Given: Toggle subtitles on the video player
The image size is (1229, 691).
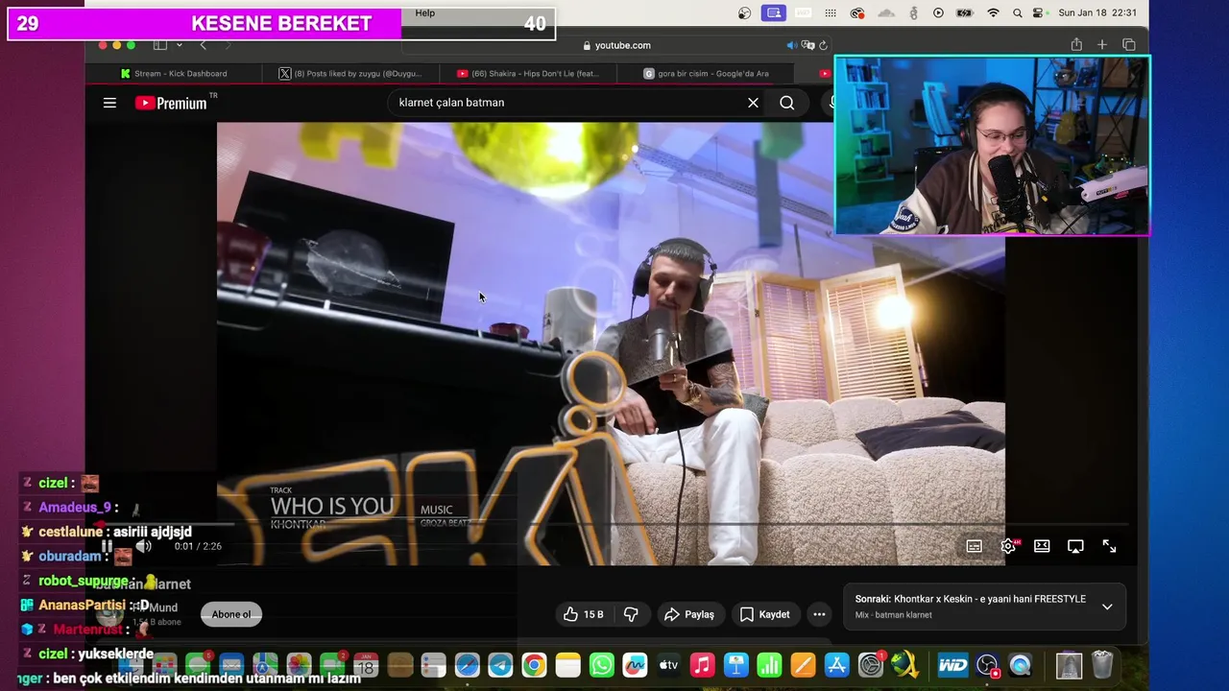Looking at the screenshot, I should click(x=974, y=546).
